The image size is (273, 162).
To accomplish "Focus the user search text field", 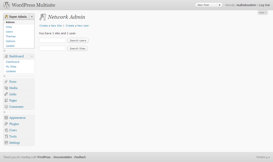I will [x=52, y=40].
